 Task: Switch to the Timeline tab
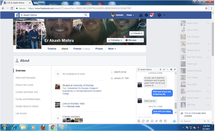point(52,49)
